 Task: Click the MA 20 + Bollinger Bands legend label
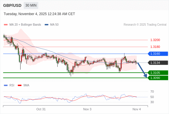(x=25, y=25)
